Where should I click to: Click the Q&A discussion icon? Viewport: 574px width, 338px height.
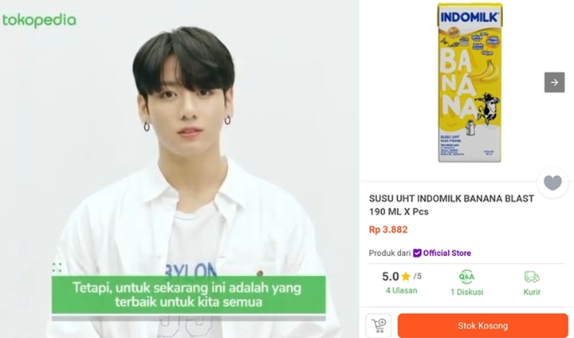[466, 277]
